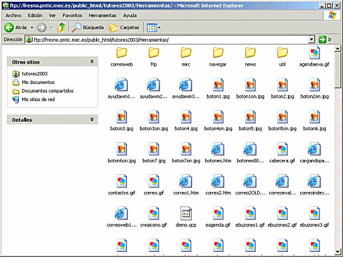Select the agendaeva.gif image file
Viewport: 343px width, 257px height.
(x=314, y=53)
